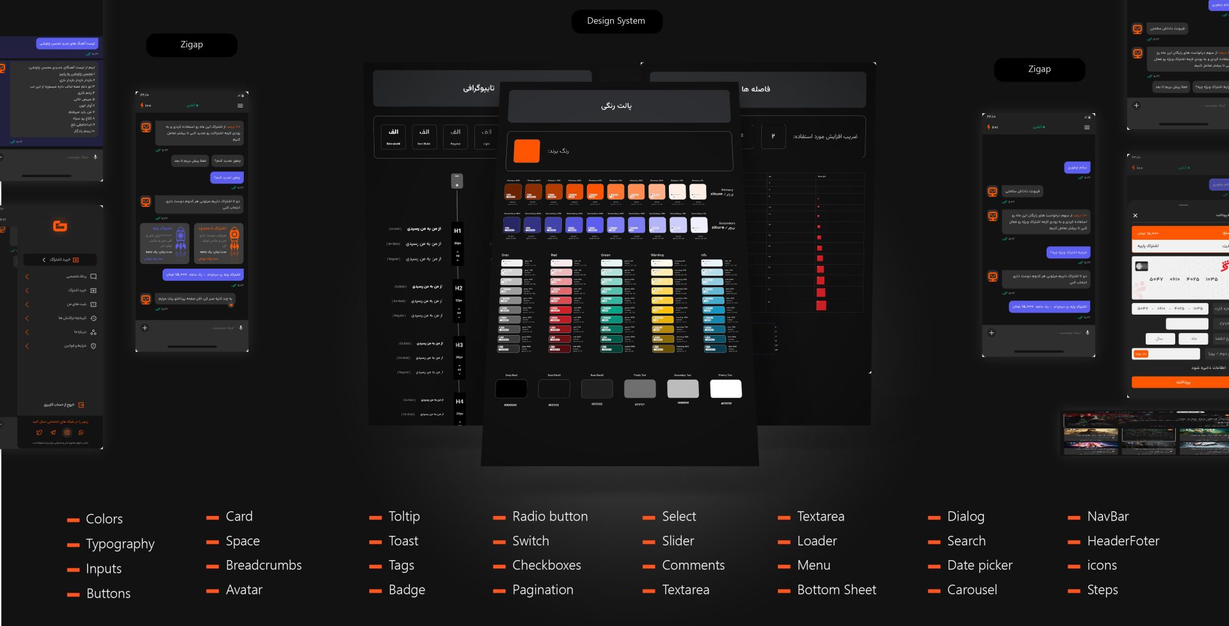Select the Date picker item in component list

(979, 565)
